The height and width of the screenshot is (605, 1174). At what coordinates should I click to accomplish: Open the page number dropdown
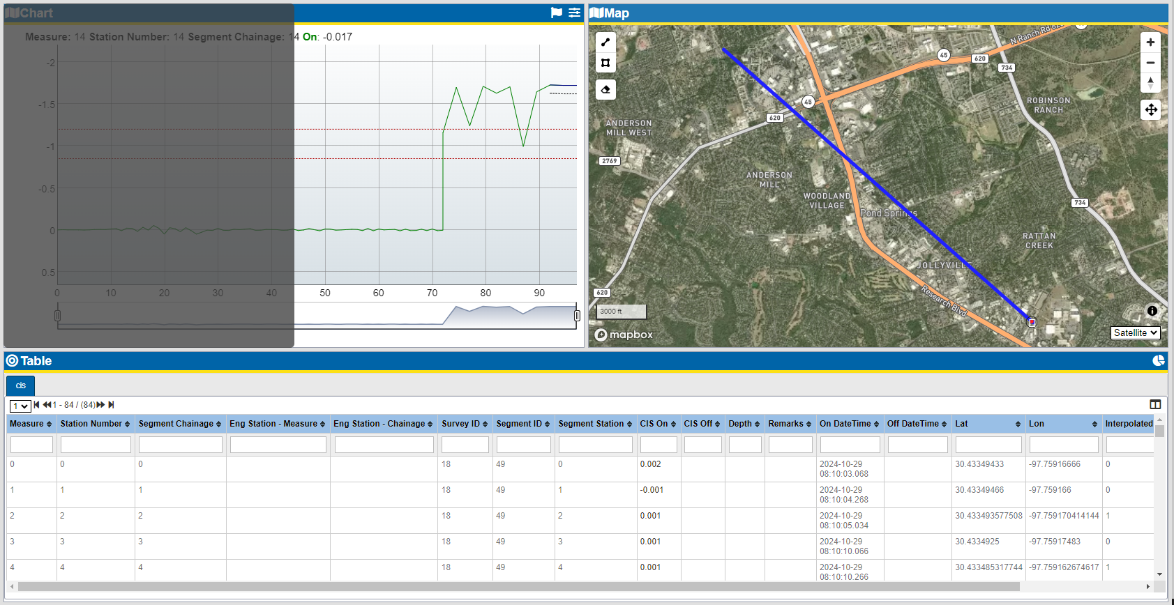click(20, 406)
